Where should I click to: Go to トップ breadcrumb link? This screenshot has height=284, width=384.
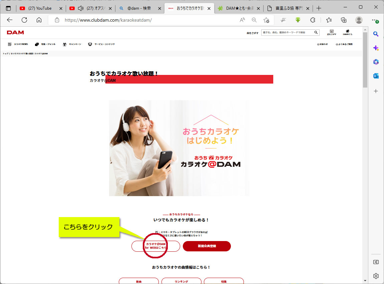(x=5, y=54)
